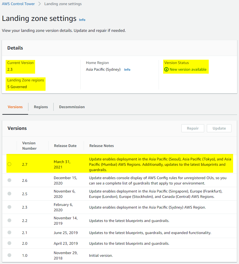Click the version 2.7 release notes text
This screenshot has height=264, width=239.
click(160, 164)
